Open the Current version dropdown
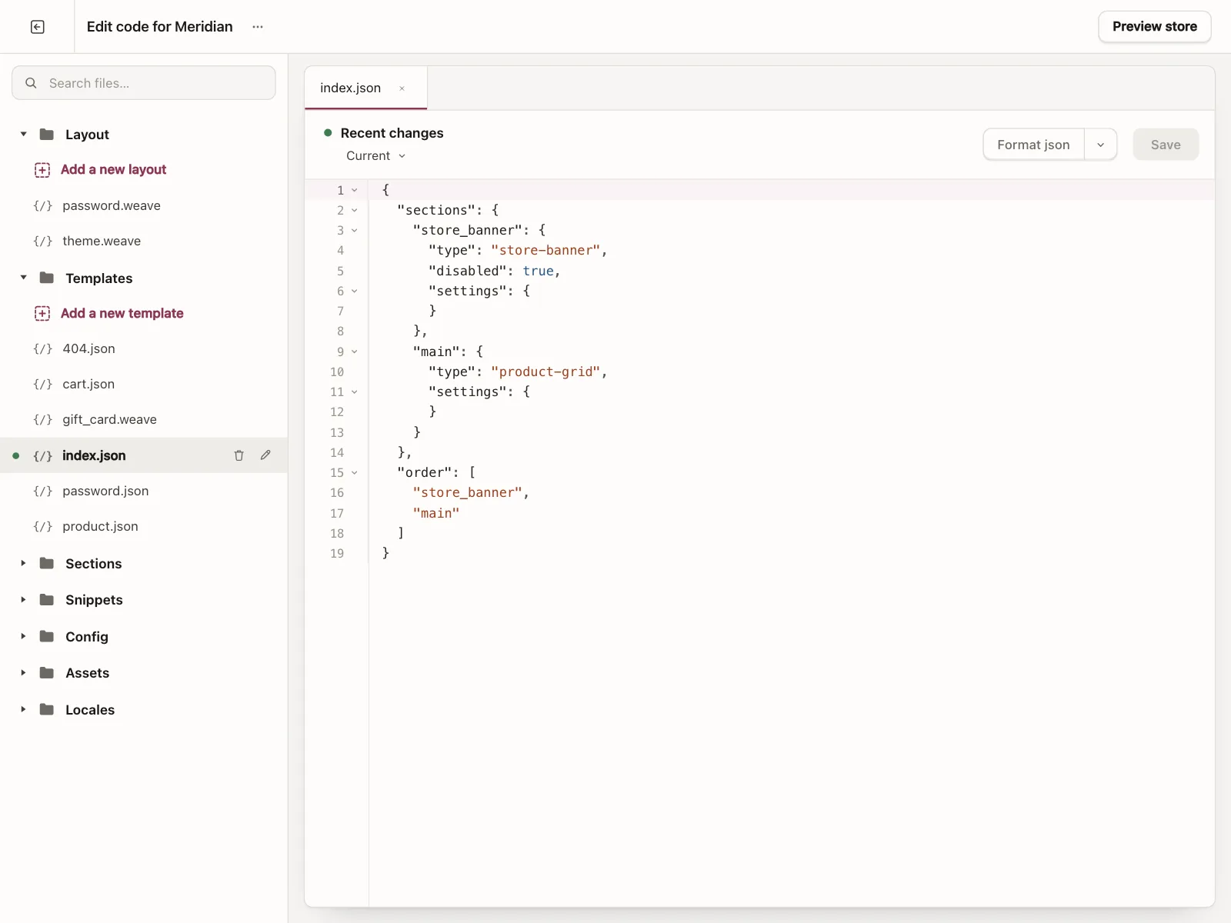The width and height of the screenshot is (1231, 923). 375,156
